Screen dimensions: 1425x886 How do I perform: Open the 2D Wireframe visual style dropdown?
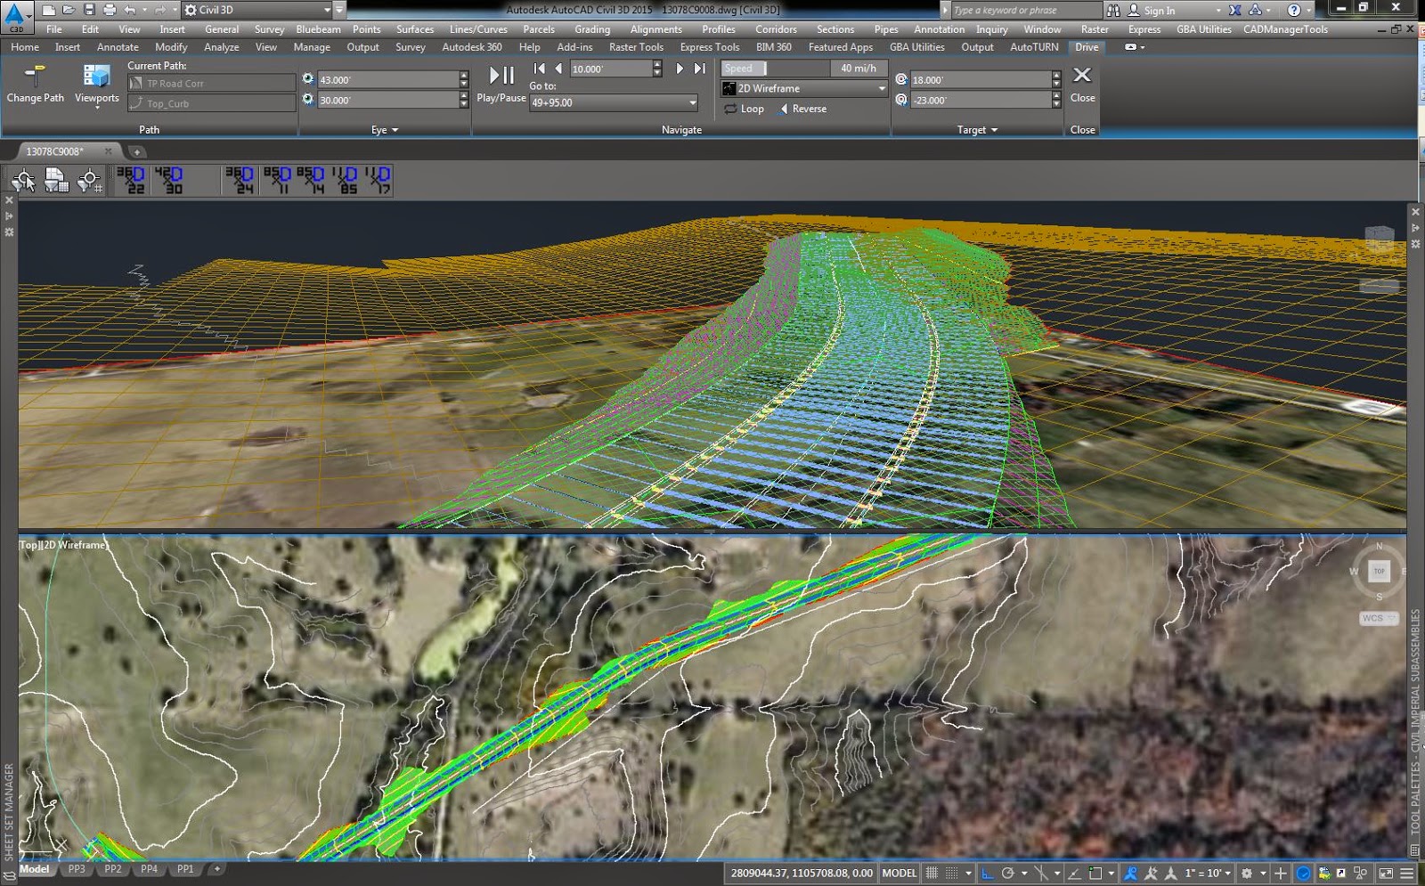[804, 88]
